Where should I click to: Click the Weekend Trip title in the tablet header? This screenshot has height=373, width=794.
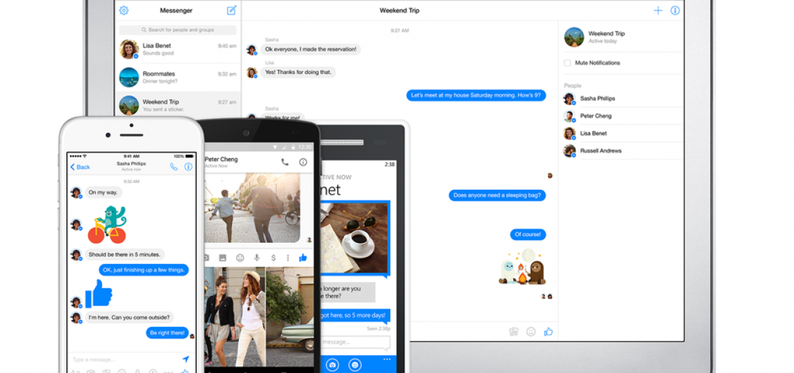400,10
